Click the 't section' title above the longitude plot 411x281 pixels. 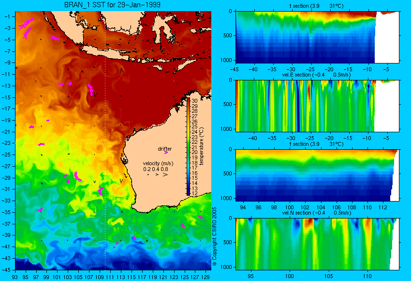pos(316,144)
